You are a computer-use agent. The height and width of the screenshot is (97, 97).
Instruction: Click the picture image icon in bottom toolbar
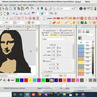[x=82, y=22]
